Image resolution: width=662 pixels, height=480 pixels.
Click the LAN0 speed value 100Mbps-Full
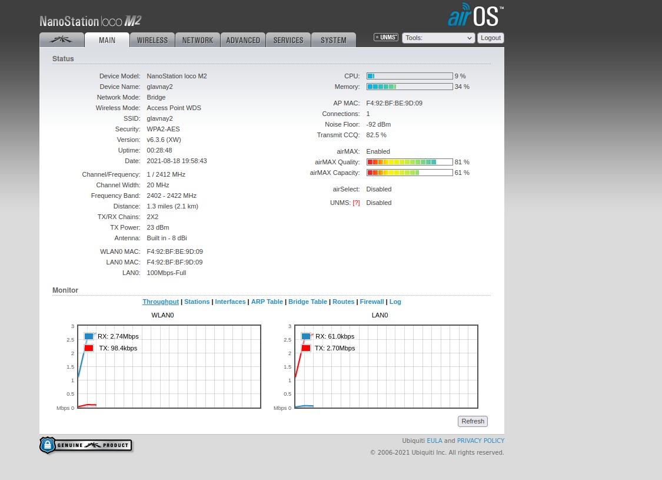coord(167,273)
